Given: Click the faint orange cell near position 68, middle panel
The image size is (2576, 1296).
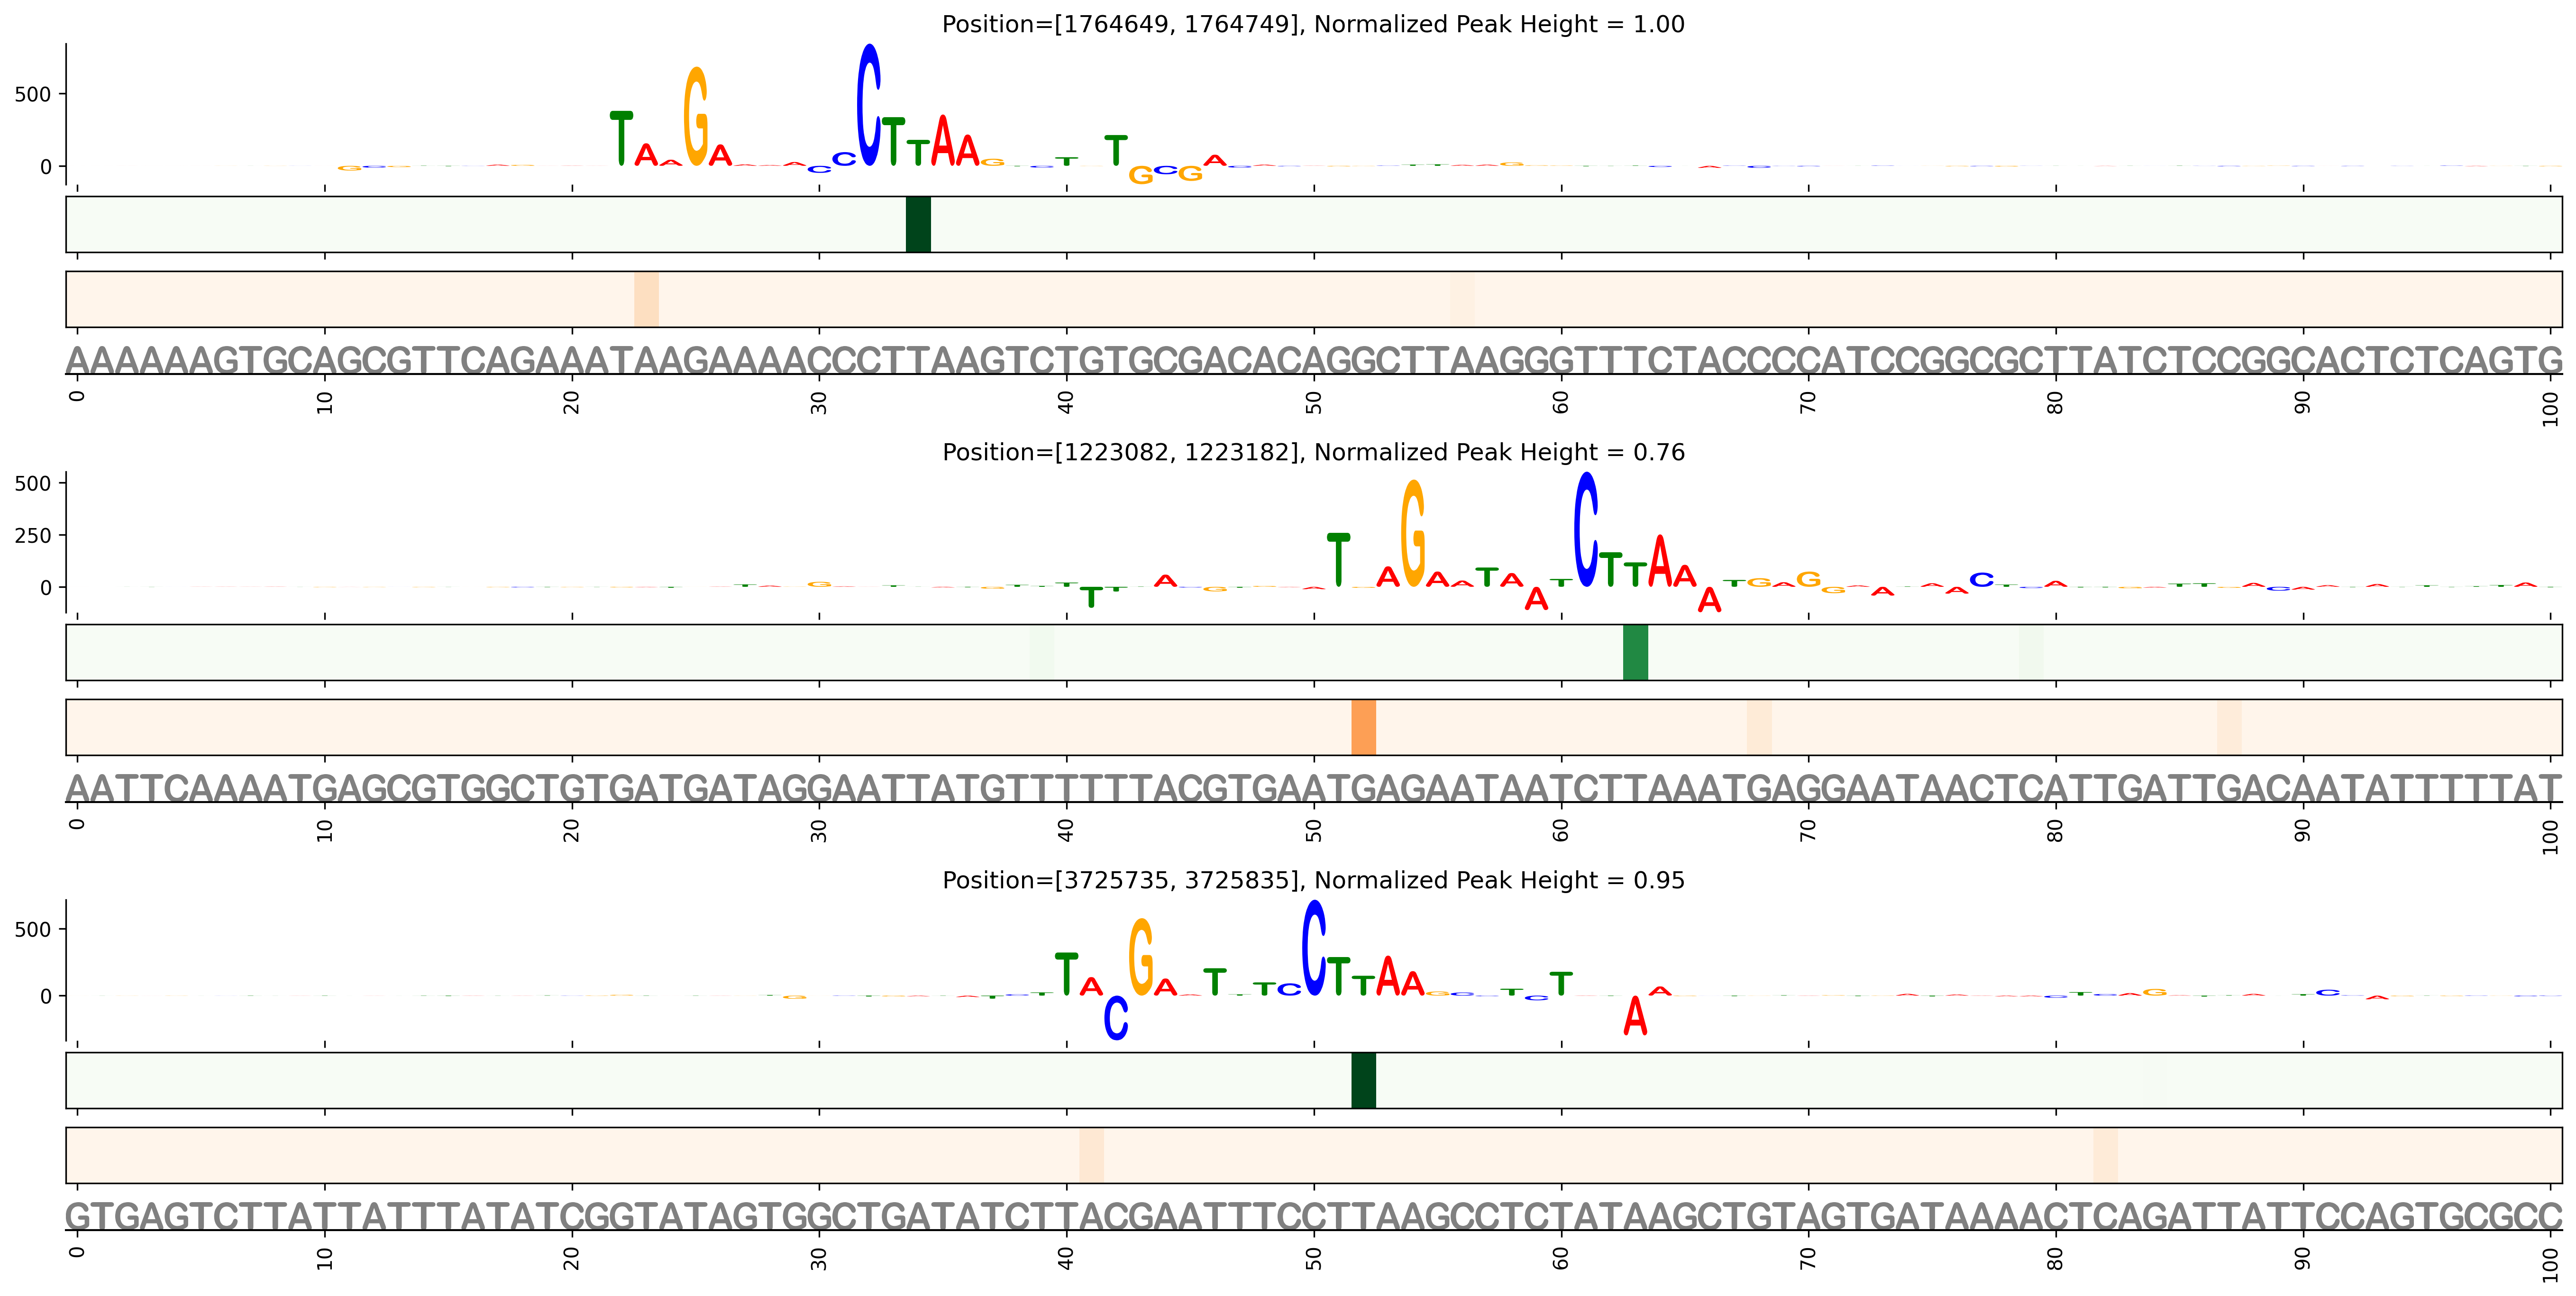Looking at the screenshot, I should click(1759, 727).
